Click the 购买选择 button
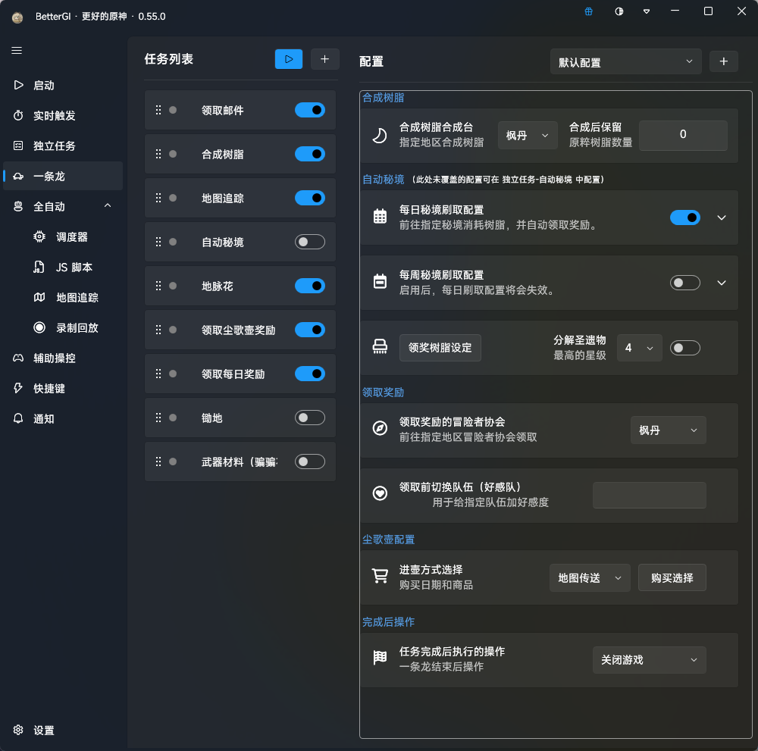The height and width of the screenshot is (751, 758). [x=672, y=577]
